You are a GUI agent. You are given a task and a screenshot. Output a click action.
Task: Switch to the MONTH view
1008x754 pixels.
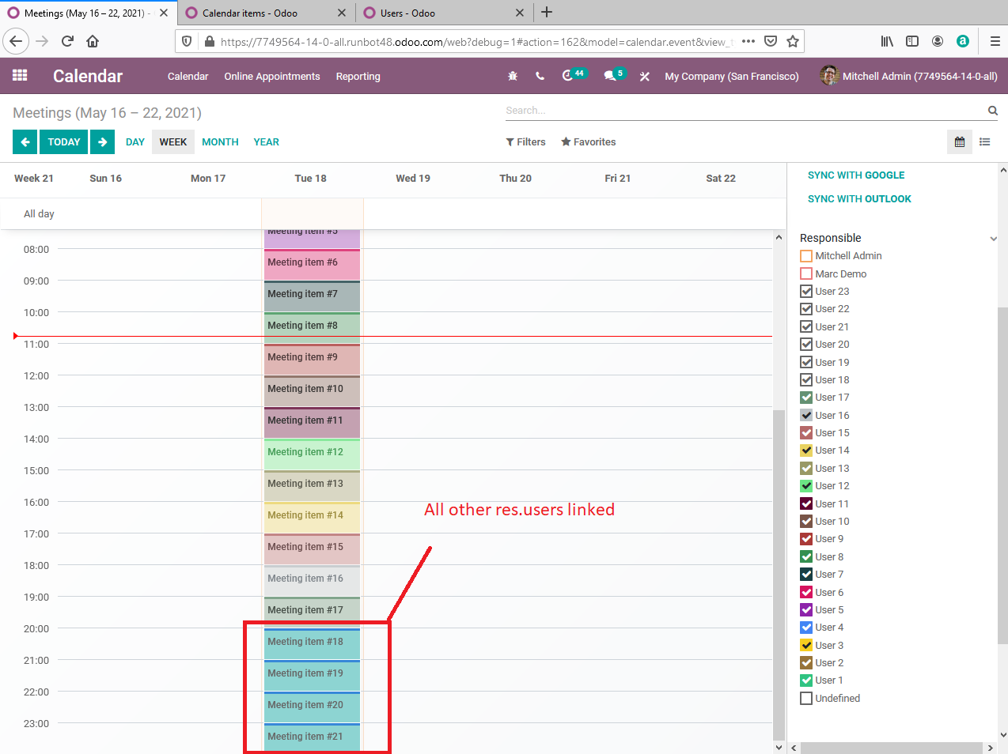[219, 141]
